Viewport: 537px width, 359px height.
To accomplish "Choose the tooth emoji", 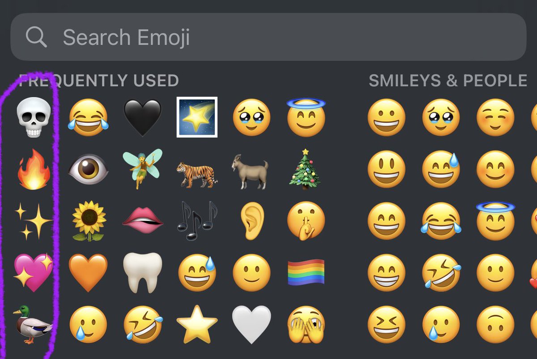I will tap(142, 272).
